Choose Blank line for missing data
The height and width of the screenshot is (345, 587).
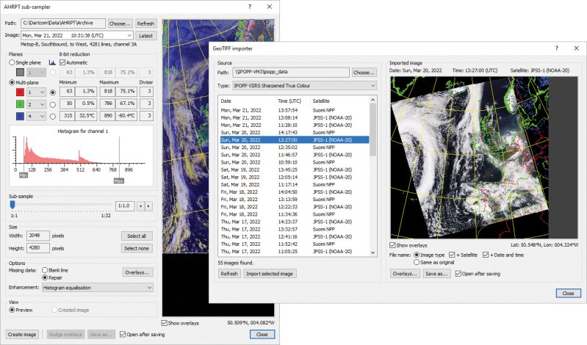point(45,270)
